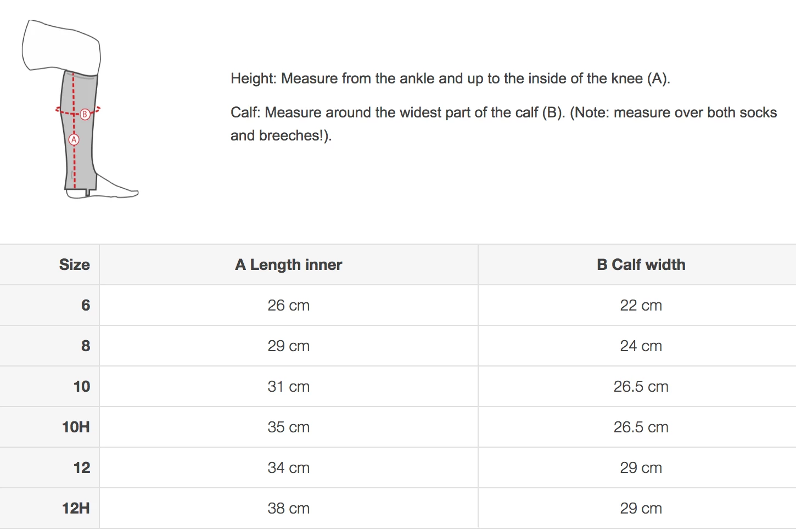Image resolution: width=796 pixels, height=530 pixels.
Task: Select the Size column header
Action: click(x=74, y=264)
